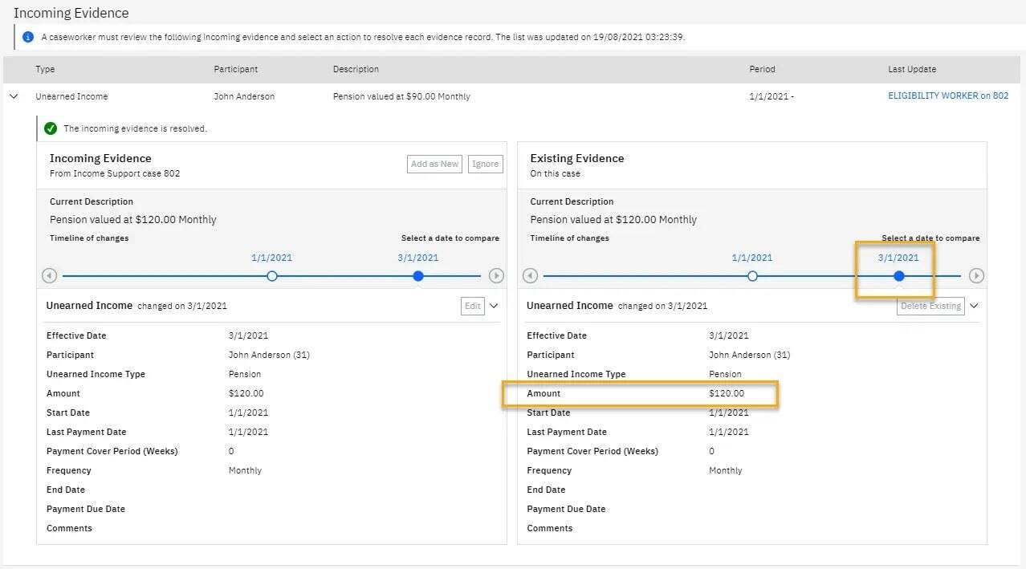Click the Ignore button

(485, 164)
